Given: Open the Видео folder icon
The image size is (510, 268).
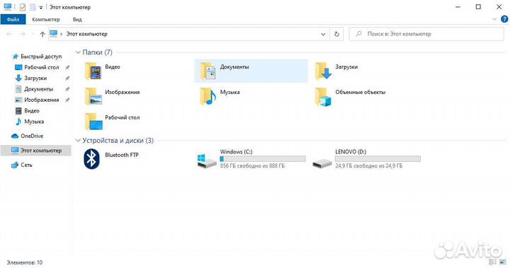Looking at the screenshot, I should pyautogui.click(x=93, y=71).
